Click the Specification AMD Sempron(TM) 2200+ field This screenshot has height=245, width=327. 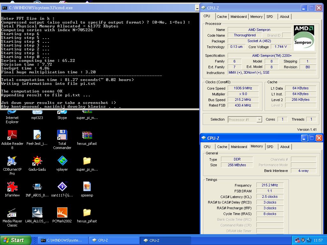point(272,56)
